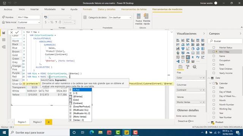Check the Month Number field
Screen dimensions: 243x136
(214, 105)
